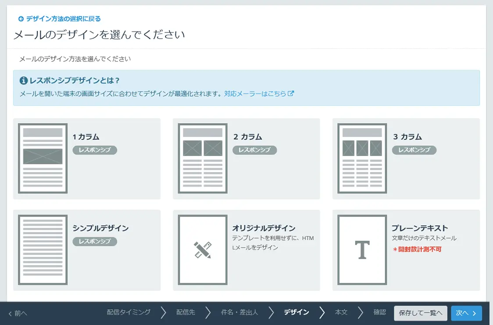Screen dimensions: 493x325
Task: Click the 文章だけのテキストメール description
Action: pos(424,238)
